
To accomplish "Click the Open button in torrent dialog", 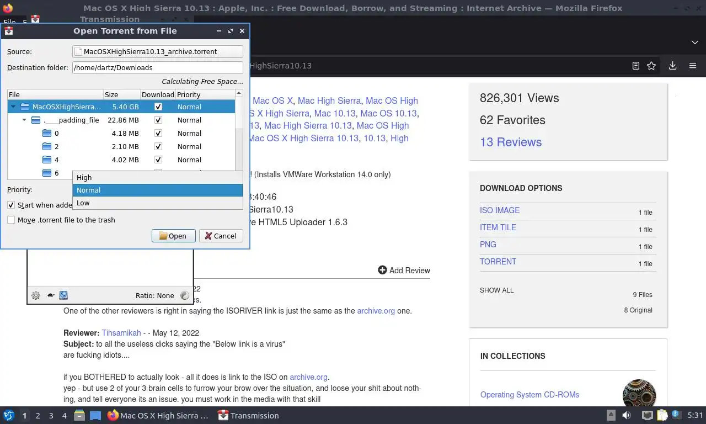I will pos(173,236).
